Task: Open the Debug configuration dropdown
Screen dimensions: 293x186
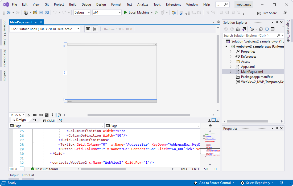Action: tap(82, 12)
